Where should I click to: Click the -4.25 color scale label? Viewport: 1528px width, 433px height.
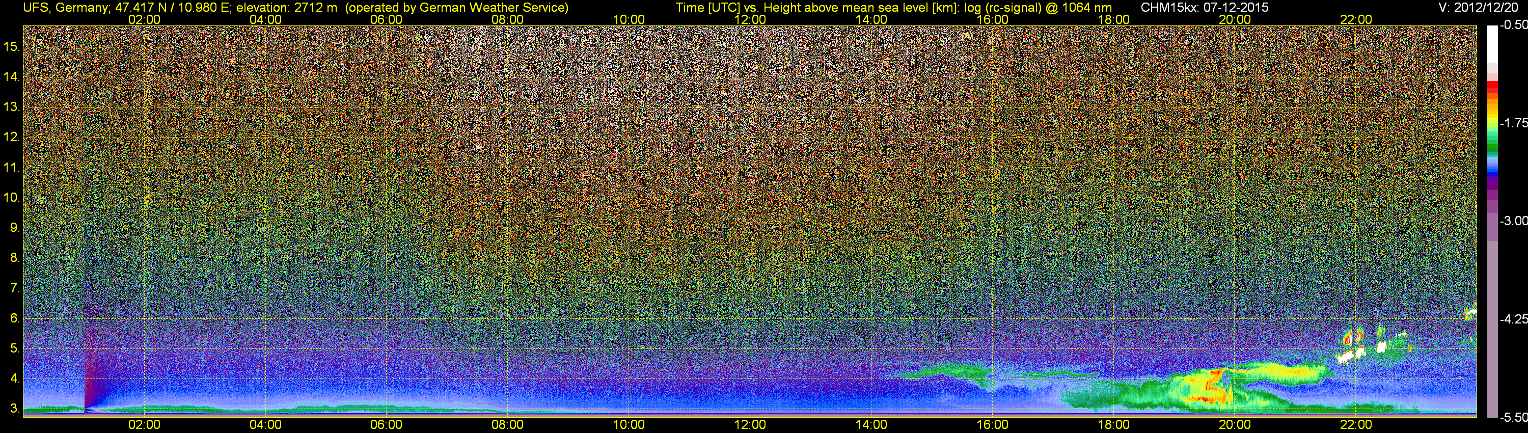click(1513, 319)
